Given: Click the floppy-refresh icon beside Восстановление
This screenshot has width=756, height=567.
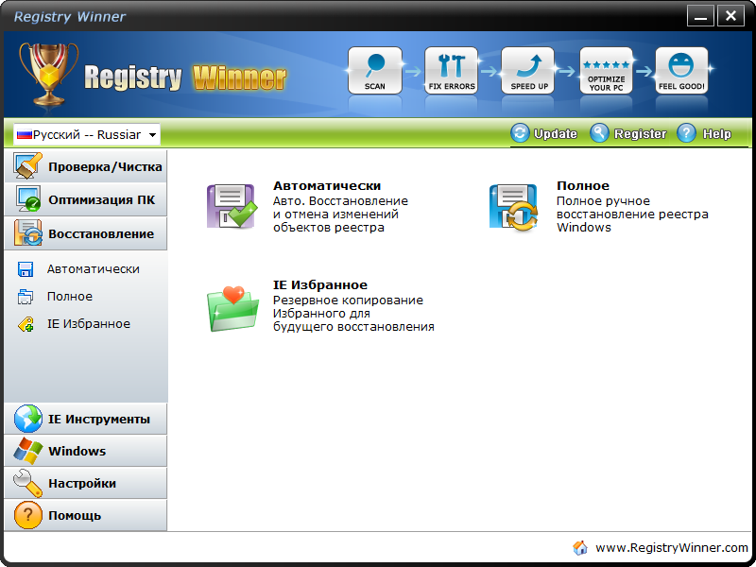Looking at the screenshot, I should (x=28, y=232).
